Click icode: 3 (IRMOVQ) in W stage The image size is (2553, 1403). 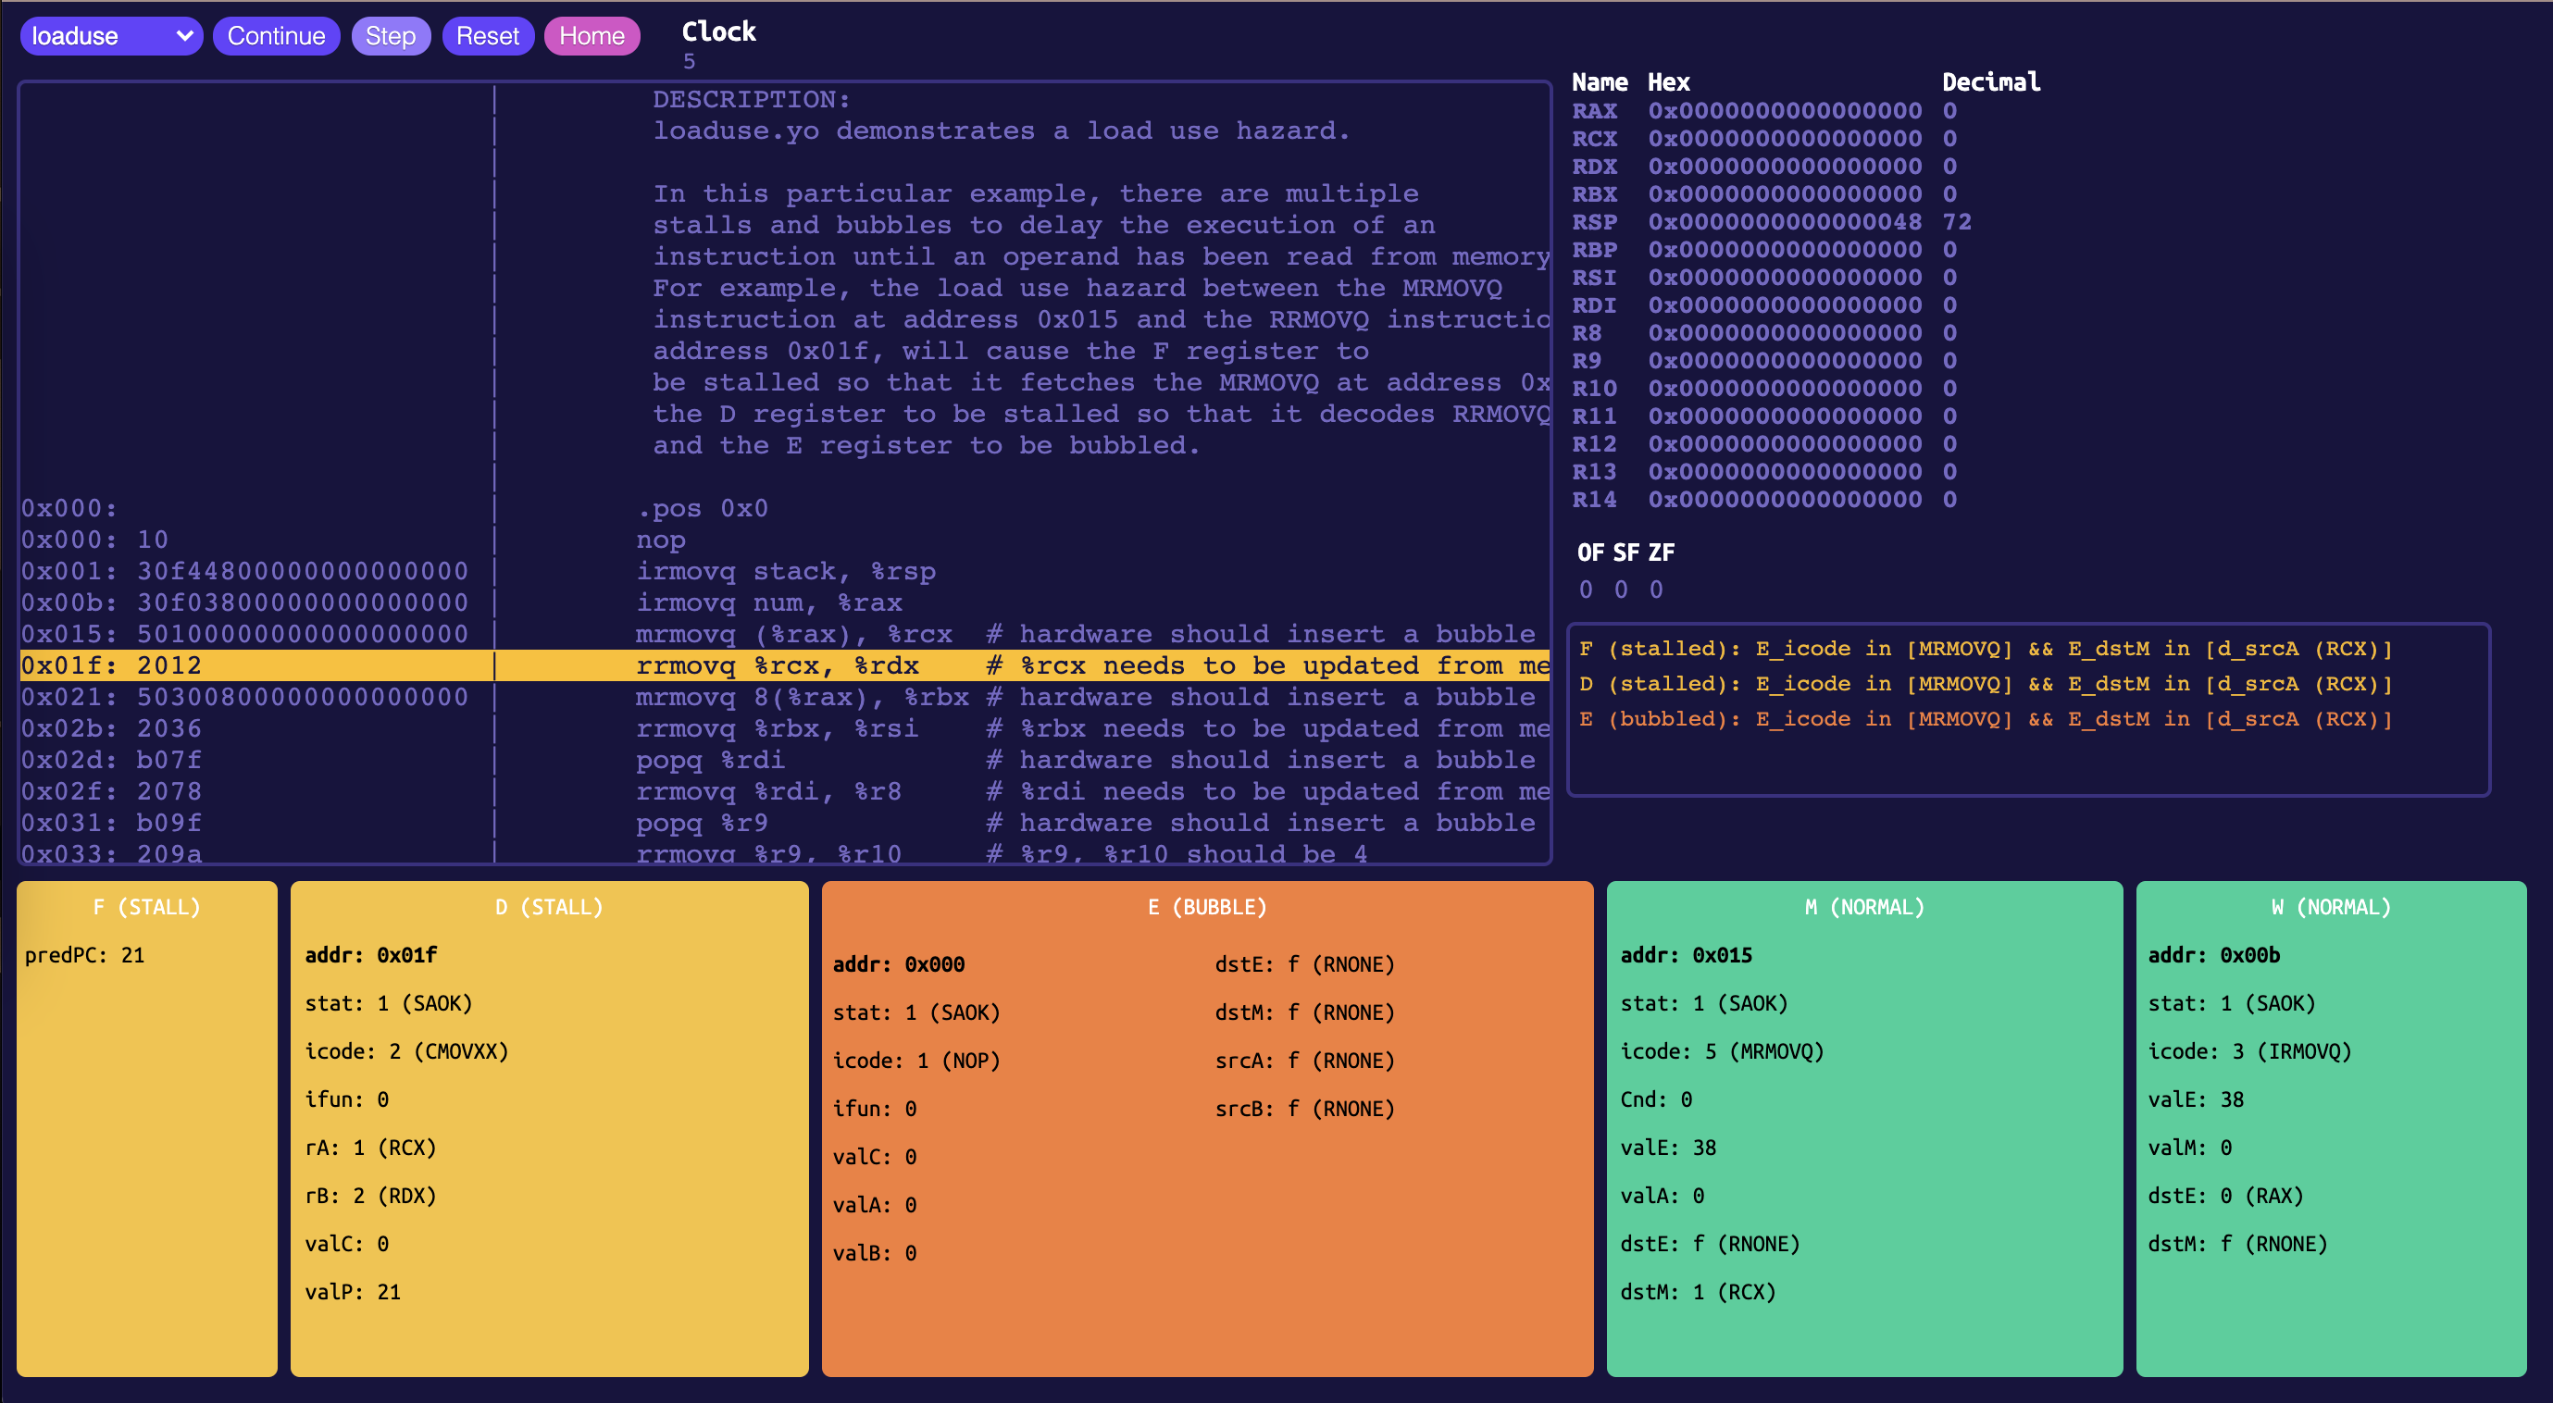pos(2249,1051)
